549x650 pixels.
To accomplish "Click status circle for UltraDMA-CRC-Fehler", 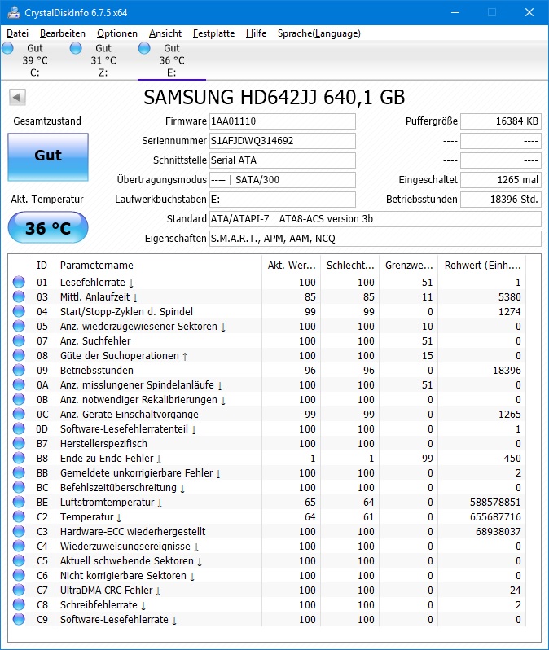I will click(19, 590).
